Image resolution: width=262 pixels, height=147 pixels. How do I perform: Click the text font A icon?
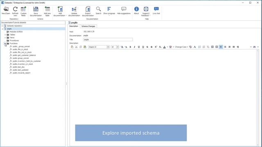click(195, 47)
